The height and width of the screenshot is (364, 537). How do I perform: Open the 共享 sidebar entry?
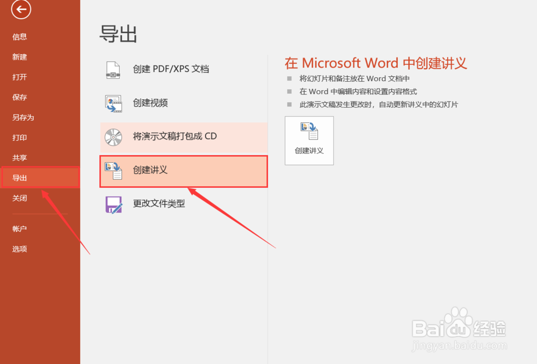[x=19, y=158]
